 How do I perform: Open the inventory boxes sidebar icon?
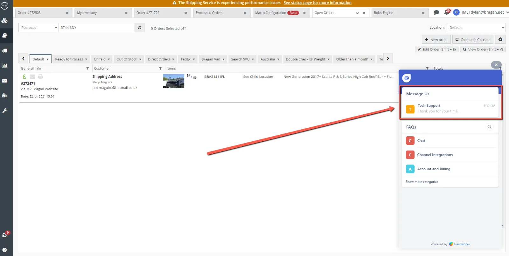4,21
